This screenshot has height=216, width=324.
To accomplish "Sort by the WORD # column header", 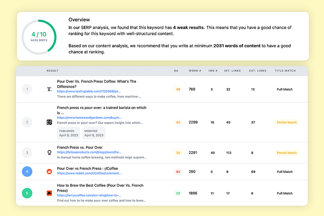I will (x=195, y=71).
